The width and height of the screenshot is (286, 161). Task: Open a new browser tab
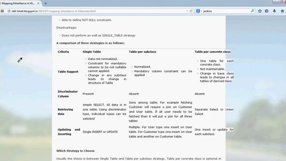(x=46, y=3)
